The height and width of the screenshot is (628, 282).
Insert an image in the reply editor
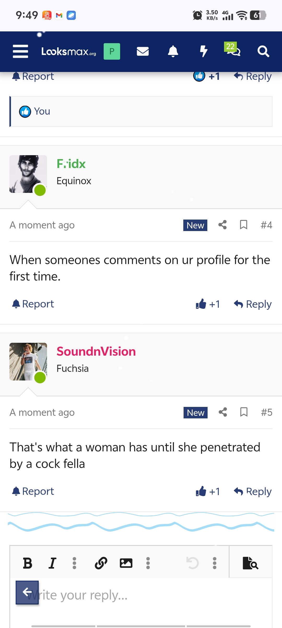(126, 563)
